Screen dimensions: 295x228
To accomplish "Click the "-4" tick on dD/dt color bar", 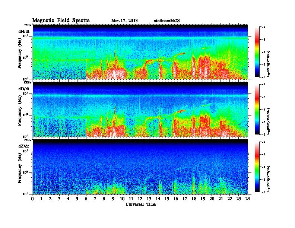I will [x=264, y=110].
